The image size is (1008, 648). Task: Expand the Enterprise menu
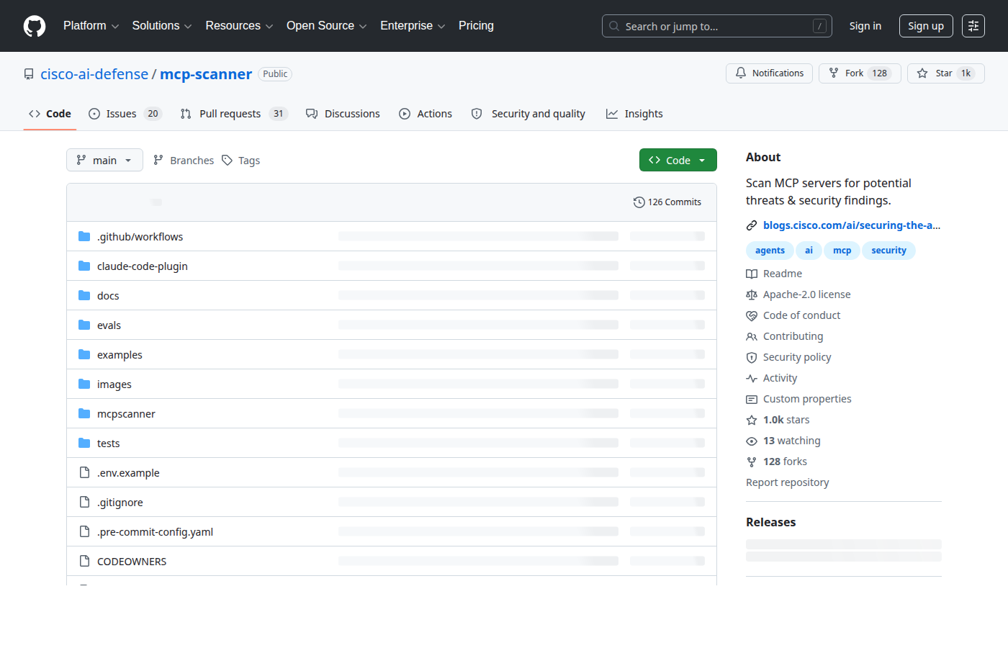pyautogui.click(x=413, y=26)
